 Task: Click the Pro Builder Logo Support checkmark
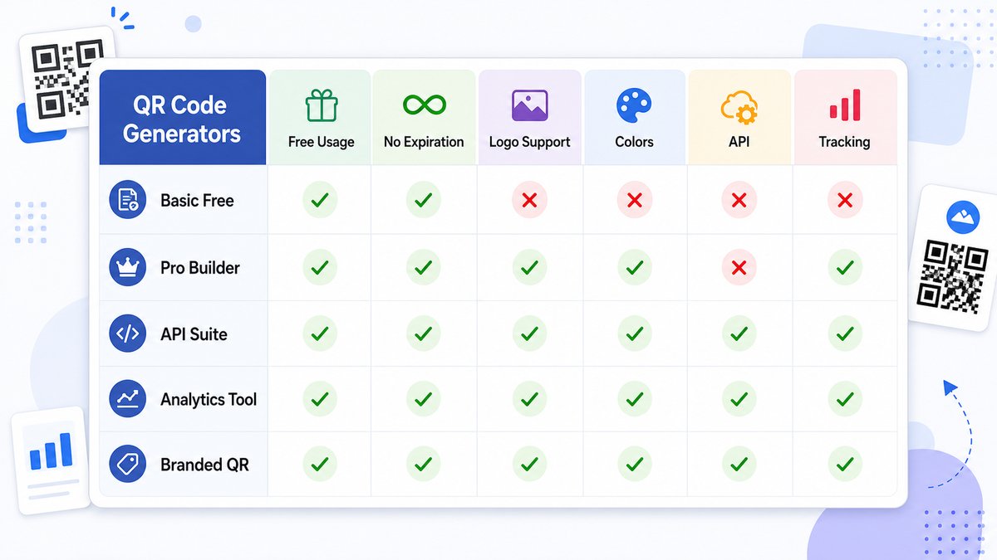coord(529,268)
